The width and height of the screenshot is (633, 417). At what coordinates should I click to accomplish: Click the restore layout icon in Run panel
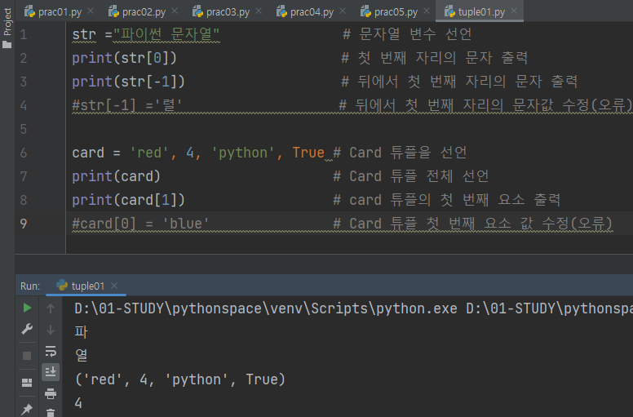point(27,382)
